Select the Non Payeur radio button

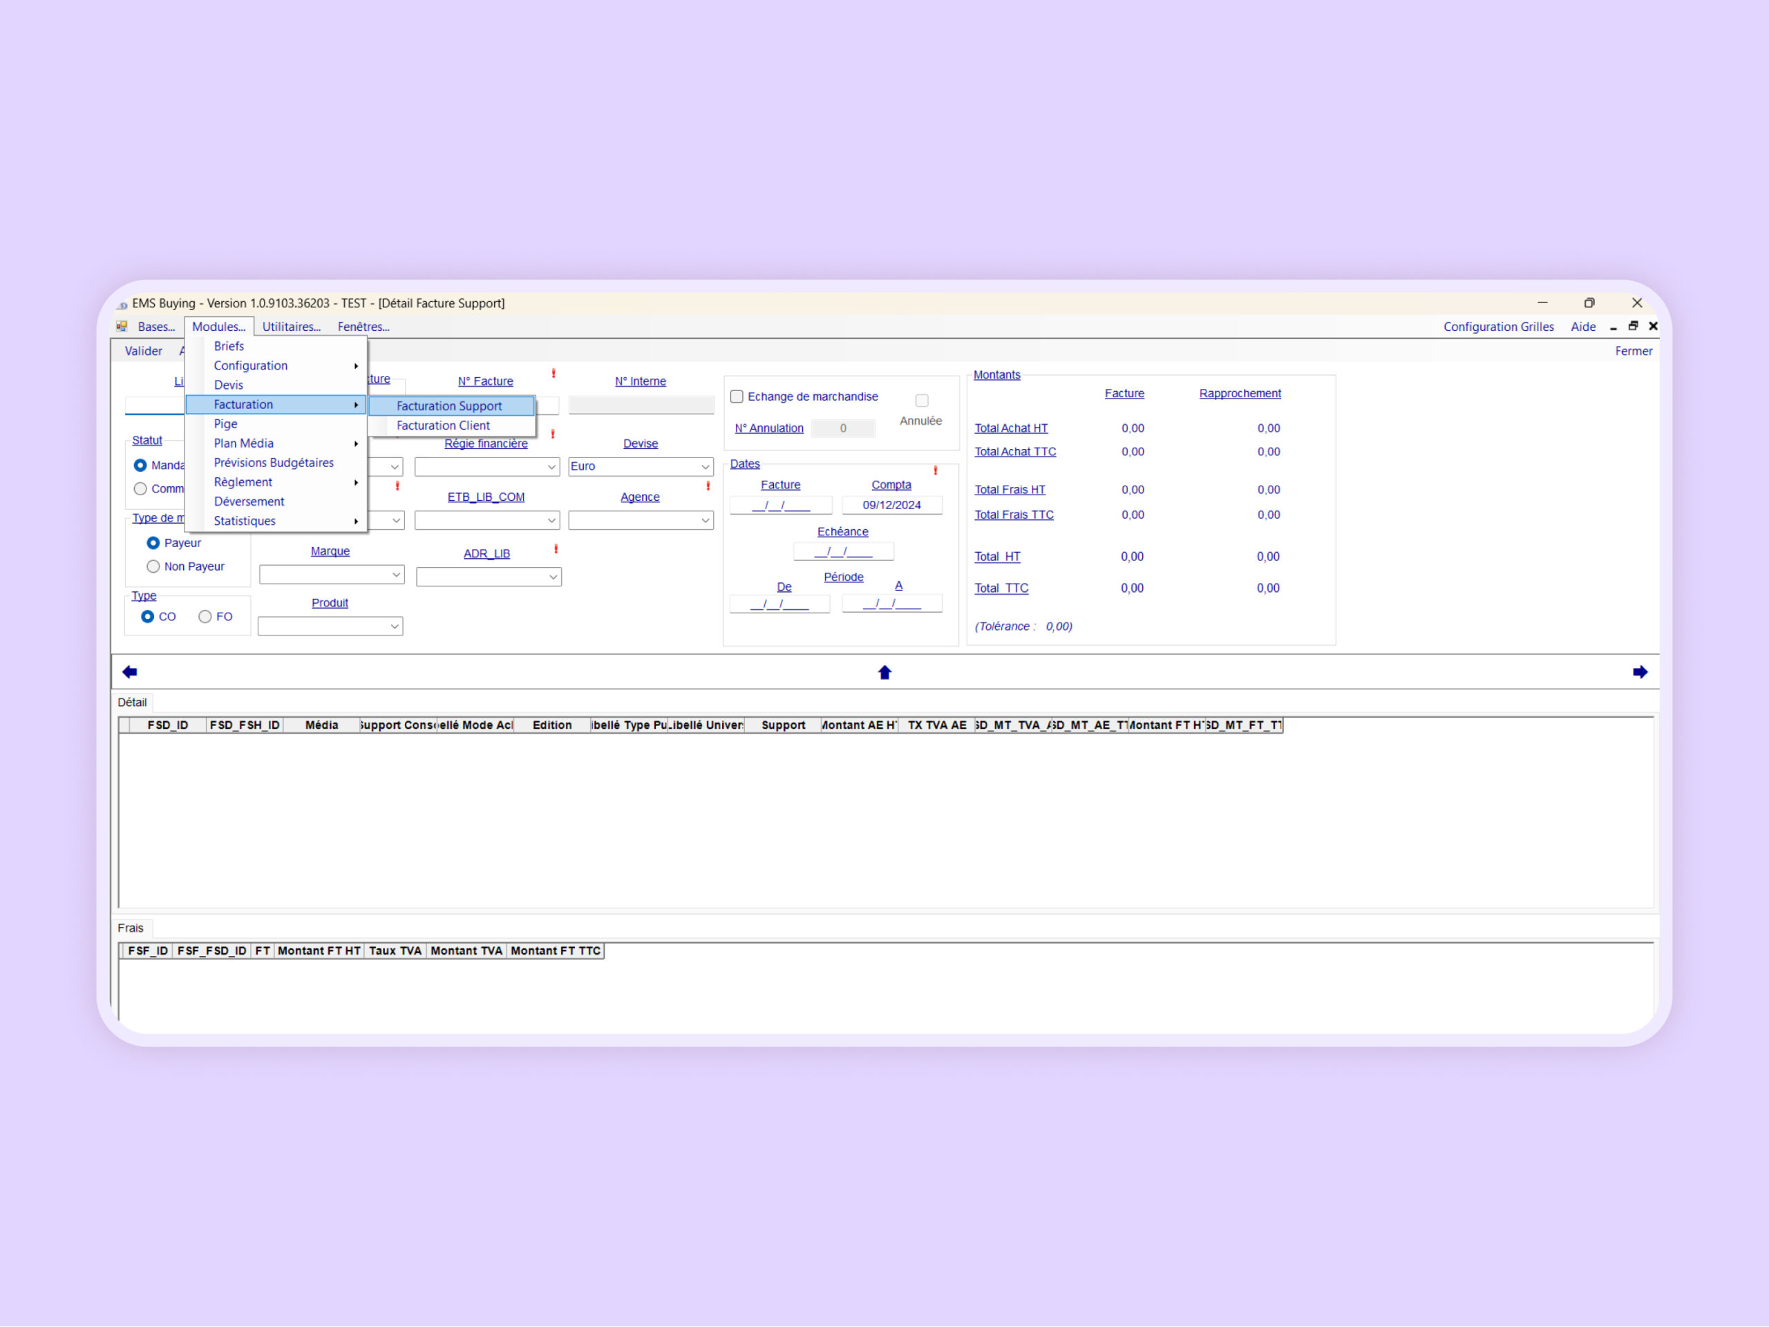[153, 566]
